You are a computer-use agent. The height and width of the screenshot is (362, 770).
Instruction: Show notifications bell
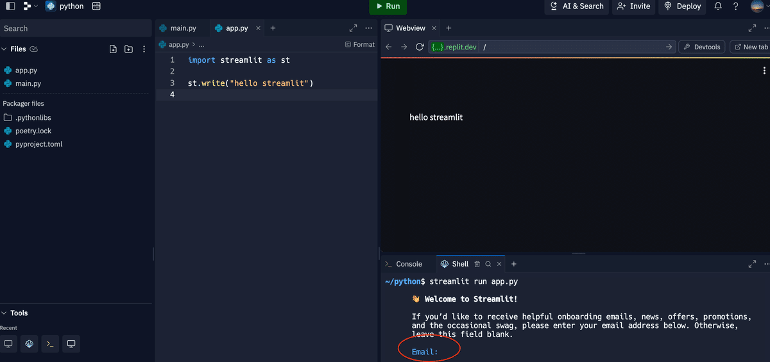(x=718, y=6)
